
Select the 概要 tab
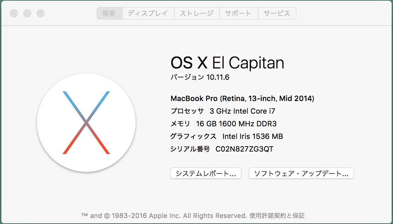[x=110, y=13]
